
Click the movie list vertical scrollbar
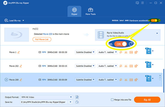click(x=164, y=81)
